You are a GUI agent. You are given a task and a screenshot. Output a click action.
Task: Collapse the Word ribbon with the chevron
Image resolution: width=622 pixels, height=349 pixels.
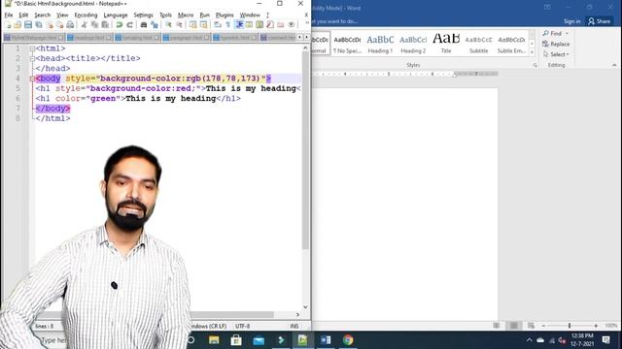click(614, 65)
